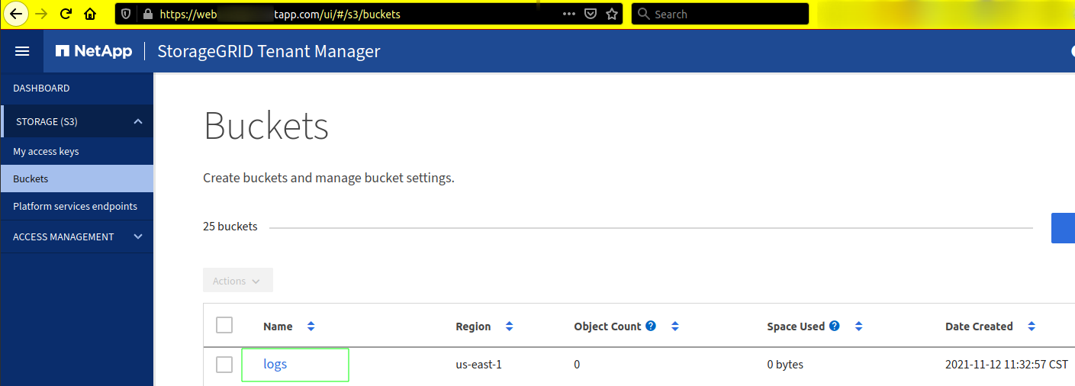Click the NetApp logo

click(94, 51)
